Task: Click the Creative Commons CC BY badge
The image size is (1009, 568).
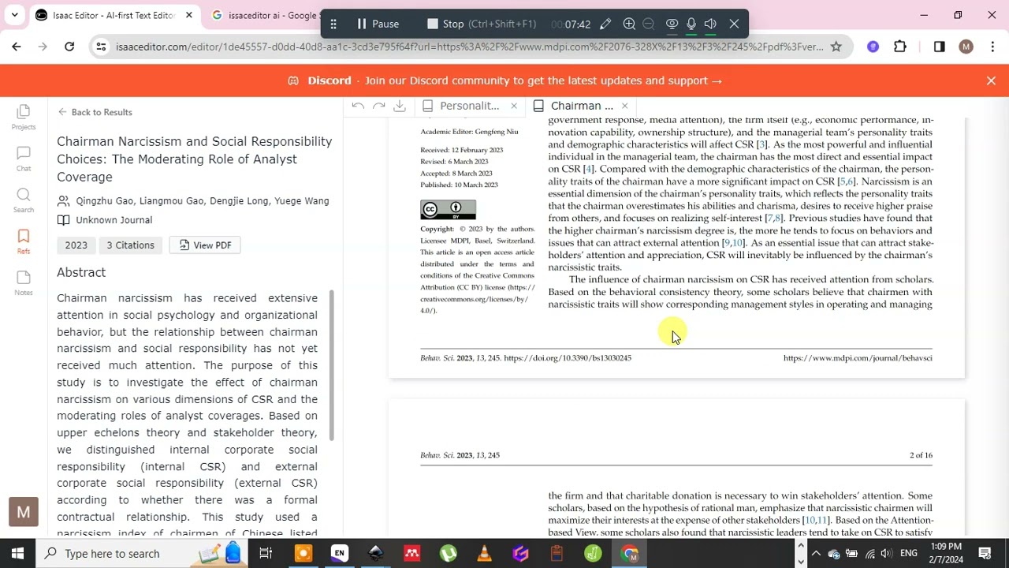Action: (448, 210)
